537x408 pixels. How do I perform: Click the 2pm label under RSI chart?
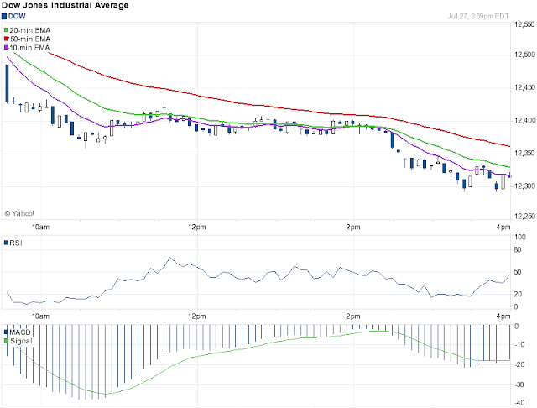353,316
